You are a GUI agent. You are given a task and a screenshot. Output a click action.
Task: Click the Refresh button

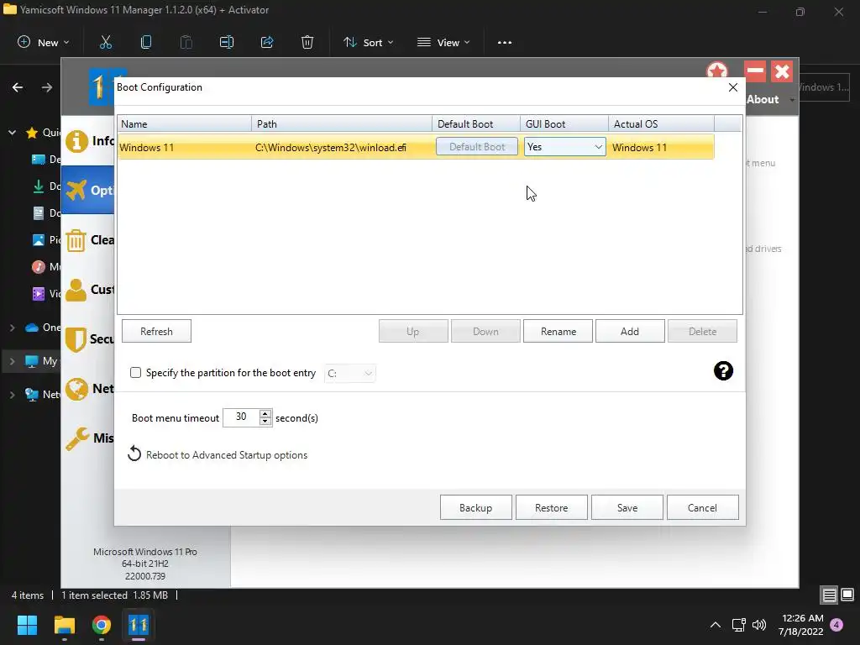coord(156,331)
